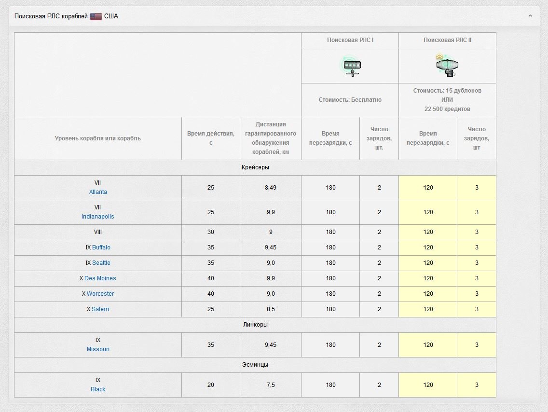
Task: Click the 40 duration value for Worcester
Action: tap(211, 294)
